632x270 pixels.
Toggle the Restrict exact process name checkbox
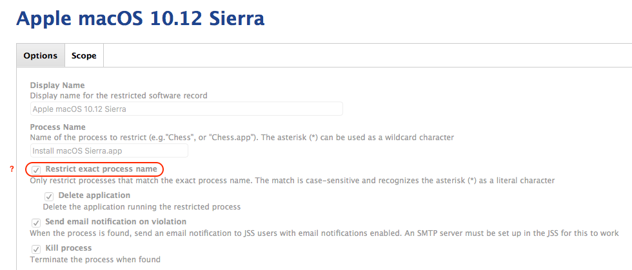coord(37,170)
